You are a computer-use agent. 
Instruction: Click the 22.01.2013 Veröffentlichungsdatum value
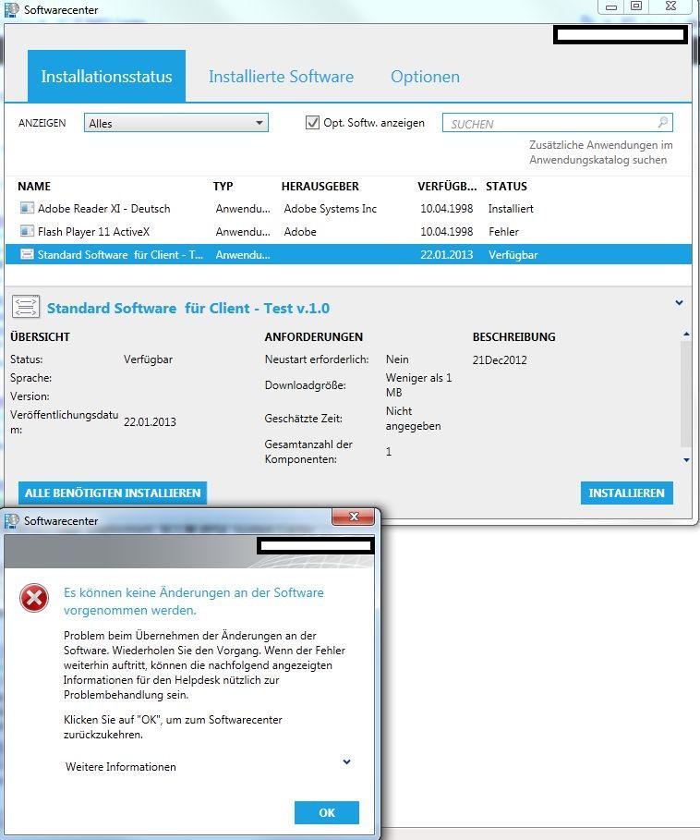coord(150,421)
